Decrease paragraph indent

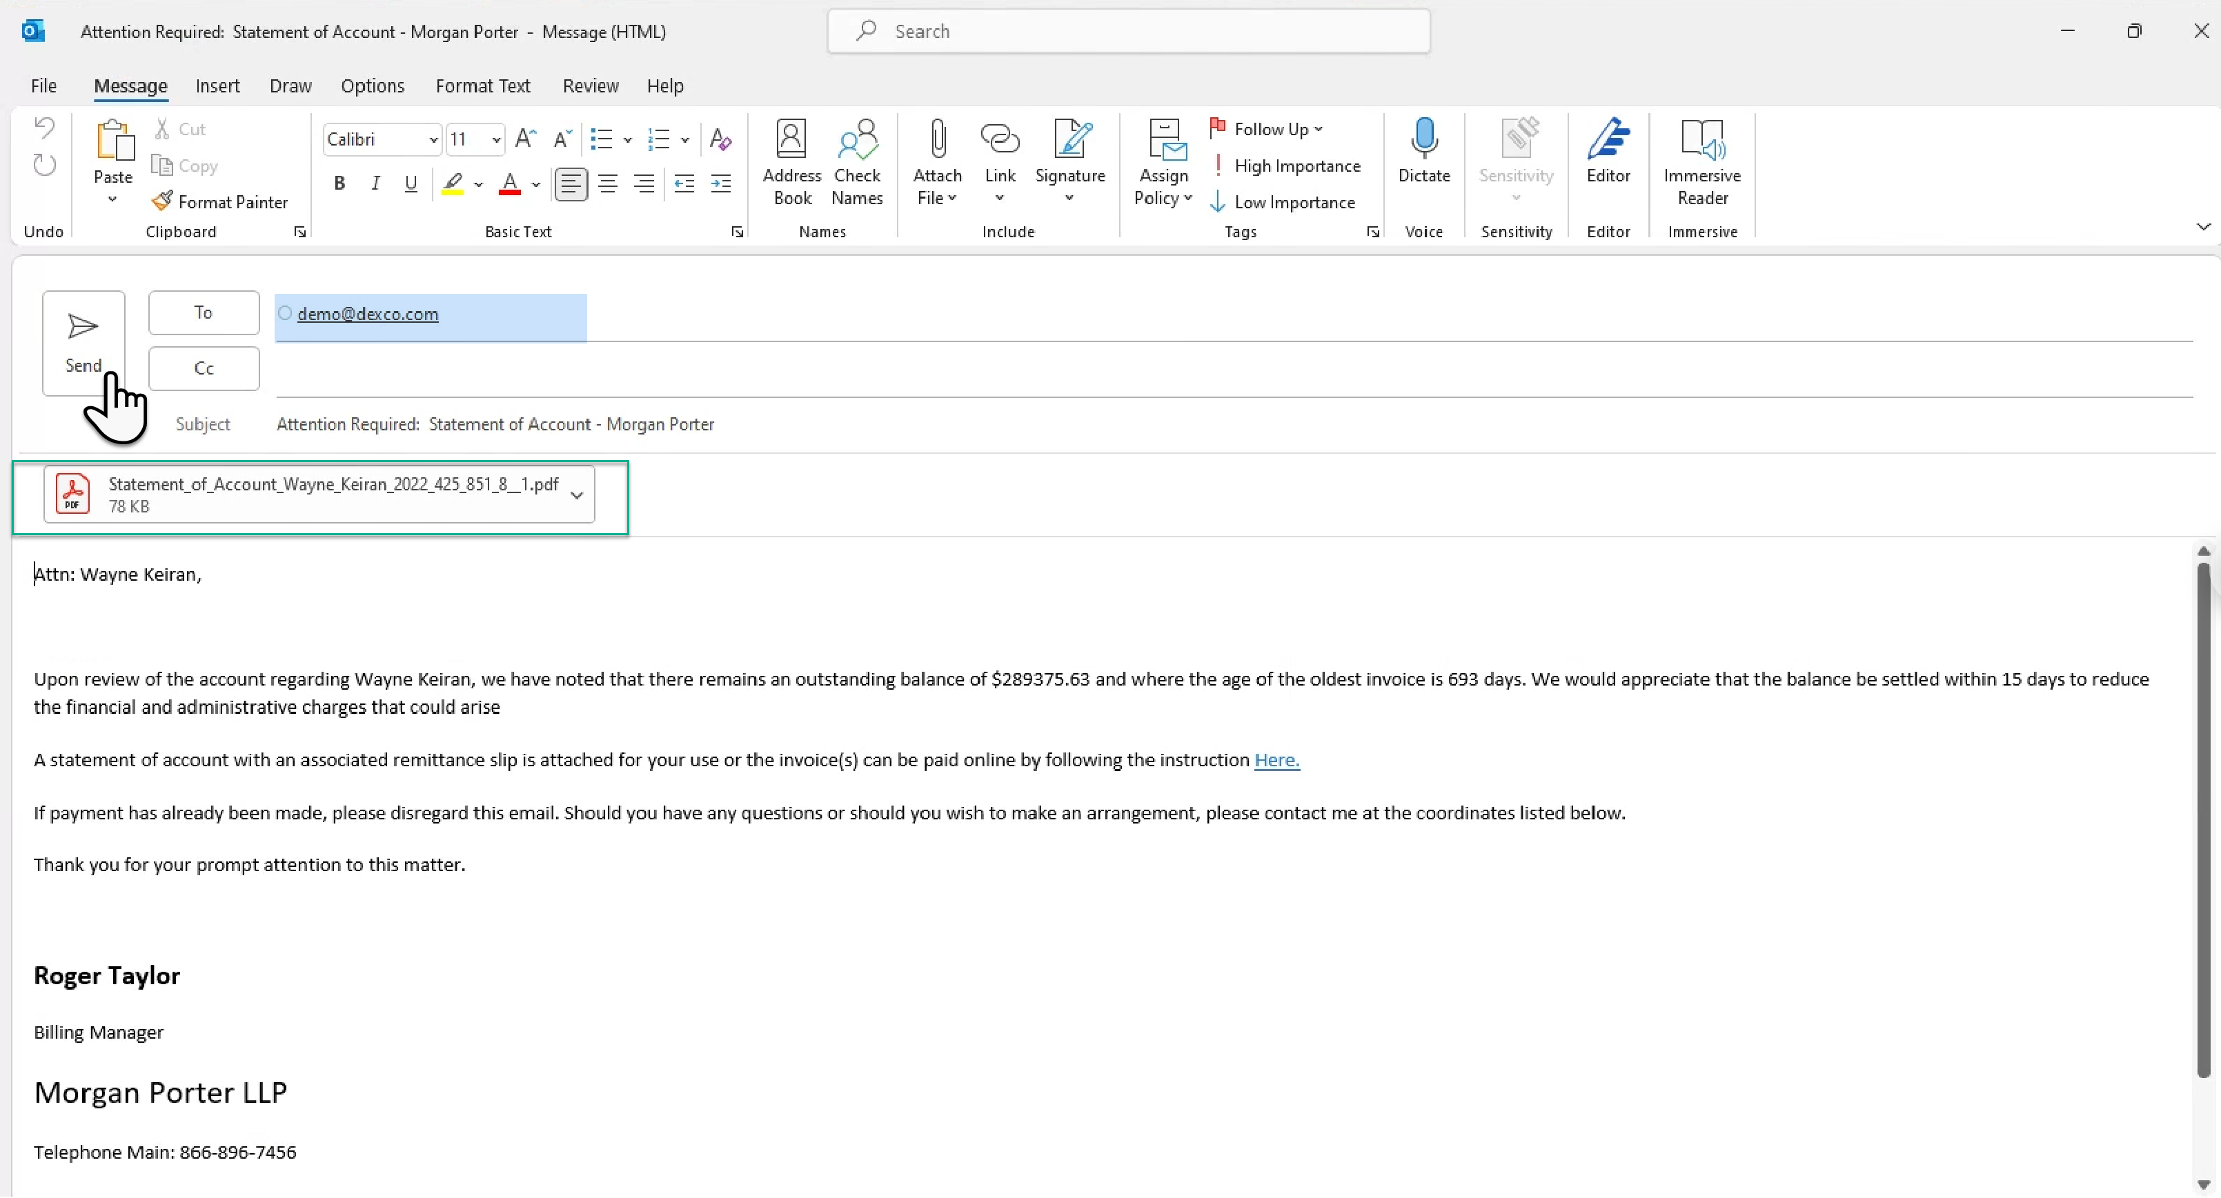[684, 183]
